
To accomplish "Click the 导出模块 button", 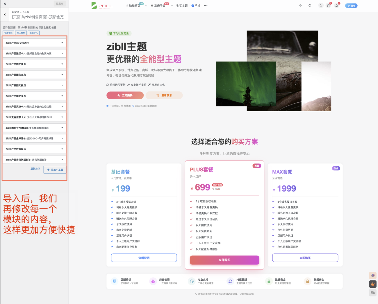I will tap(8, 33).
